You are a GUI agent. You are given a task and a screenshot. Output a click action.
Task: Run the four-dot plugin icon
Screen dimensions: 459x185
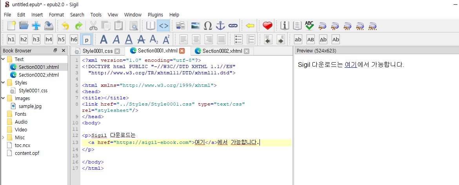(x=360, y=26)
